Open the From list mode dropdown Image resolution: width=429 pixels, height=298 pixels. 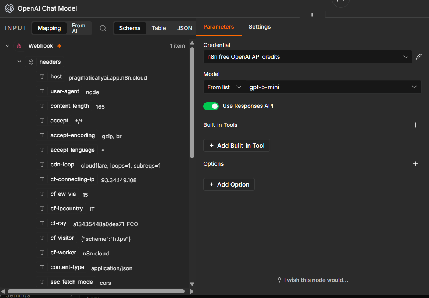coord(224,87)
